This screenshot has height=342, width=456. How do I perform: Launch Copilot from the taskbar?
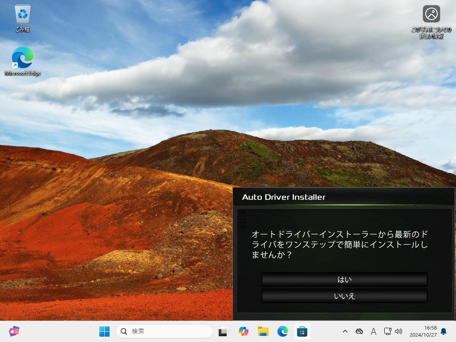243,331
